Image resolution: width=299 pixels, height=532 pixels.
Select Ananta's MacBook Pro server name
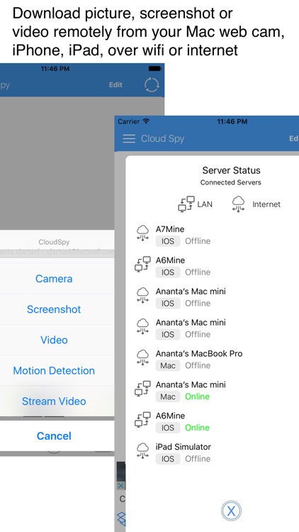click(199, 354)
